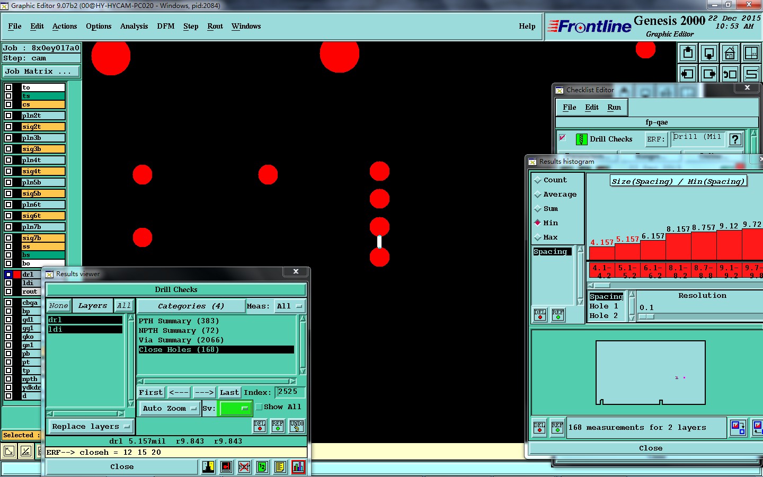Click the Checklist Editor scroll up arrow
Viewport: 763px width, 477px height.
click(753, 133)
